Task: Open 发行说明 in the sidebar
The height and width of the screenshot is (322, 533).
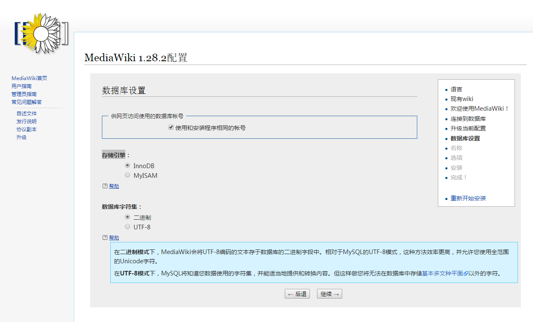Action: click(x=26, y=121)
